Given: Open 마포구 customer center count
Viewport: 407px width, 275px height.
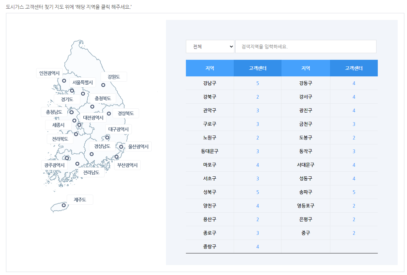Looking at the screenshot, I should click(x=258, y=165).
